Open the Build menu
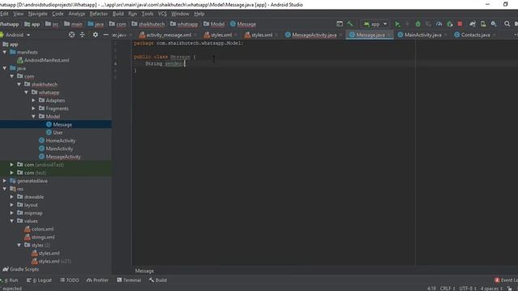 click(118, 14)
